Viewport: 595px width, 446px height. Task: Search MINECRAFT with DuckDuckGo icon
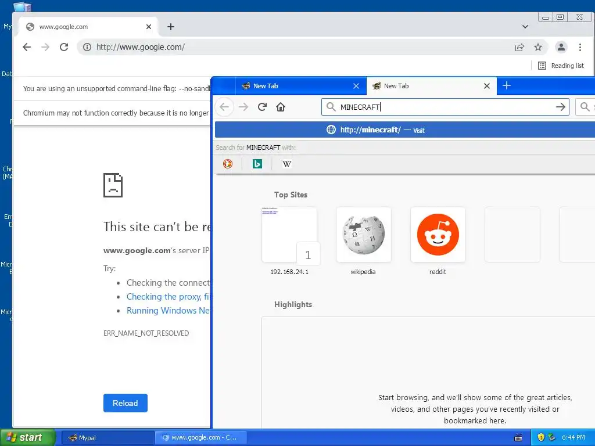(x=228, y=164)
